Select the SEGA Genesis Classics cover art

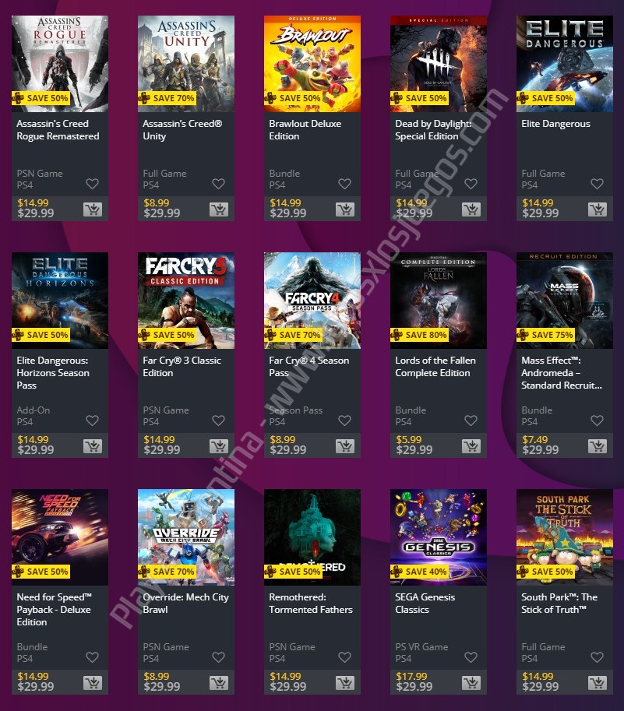point(439,537)
